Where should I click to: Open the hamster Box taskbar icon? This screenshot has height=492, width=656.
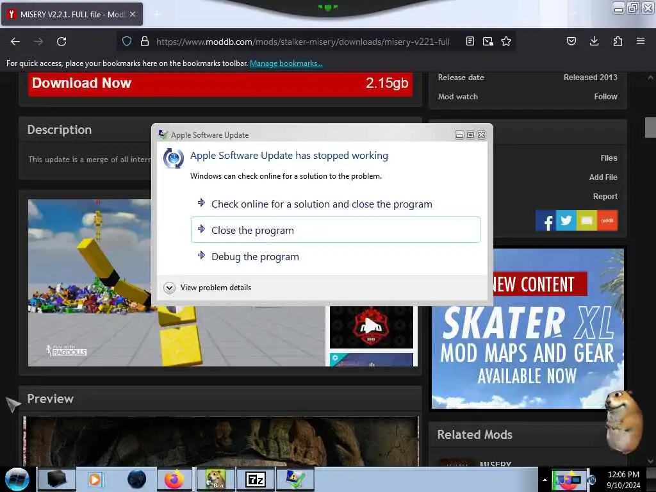click(215, 479)
